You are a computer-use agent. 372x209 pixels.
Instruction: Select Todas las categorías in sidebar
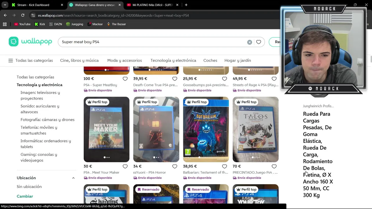point(35,77)
